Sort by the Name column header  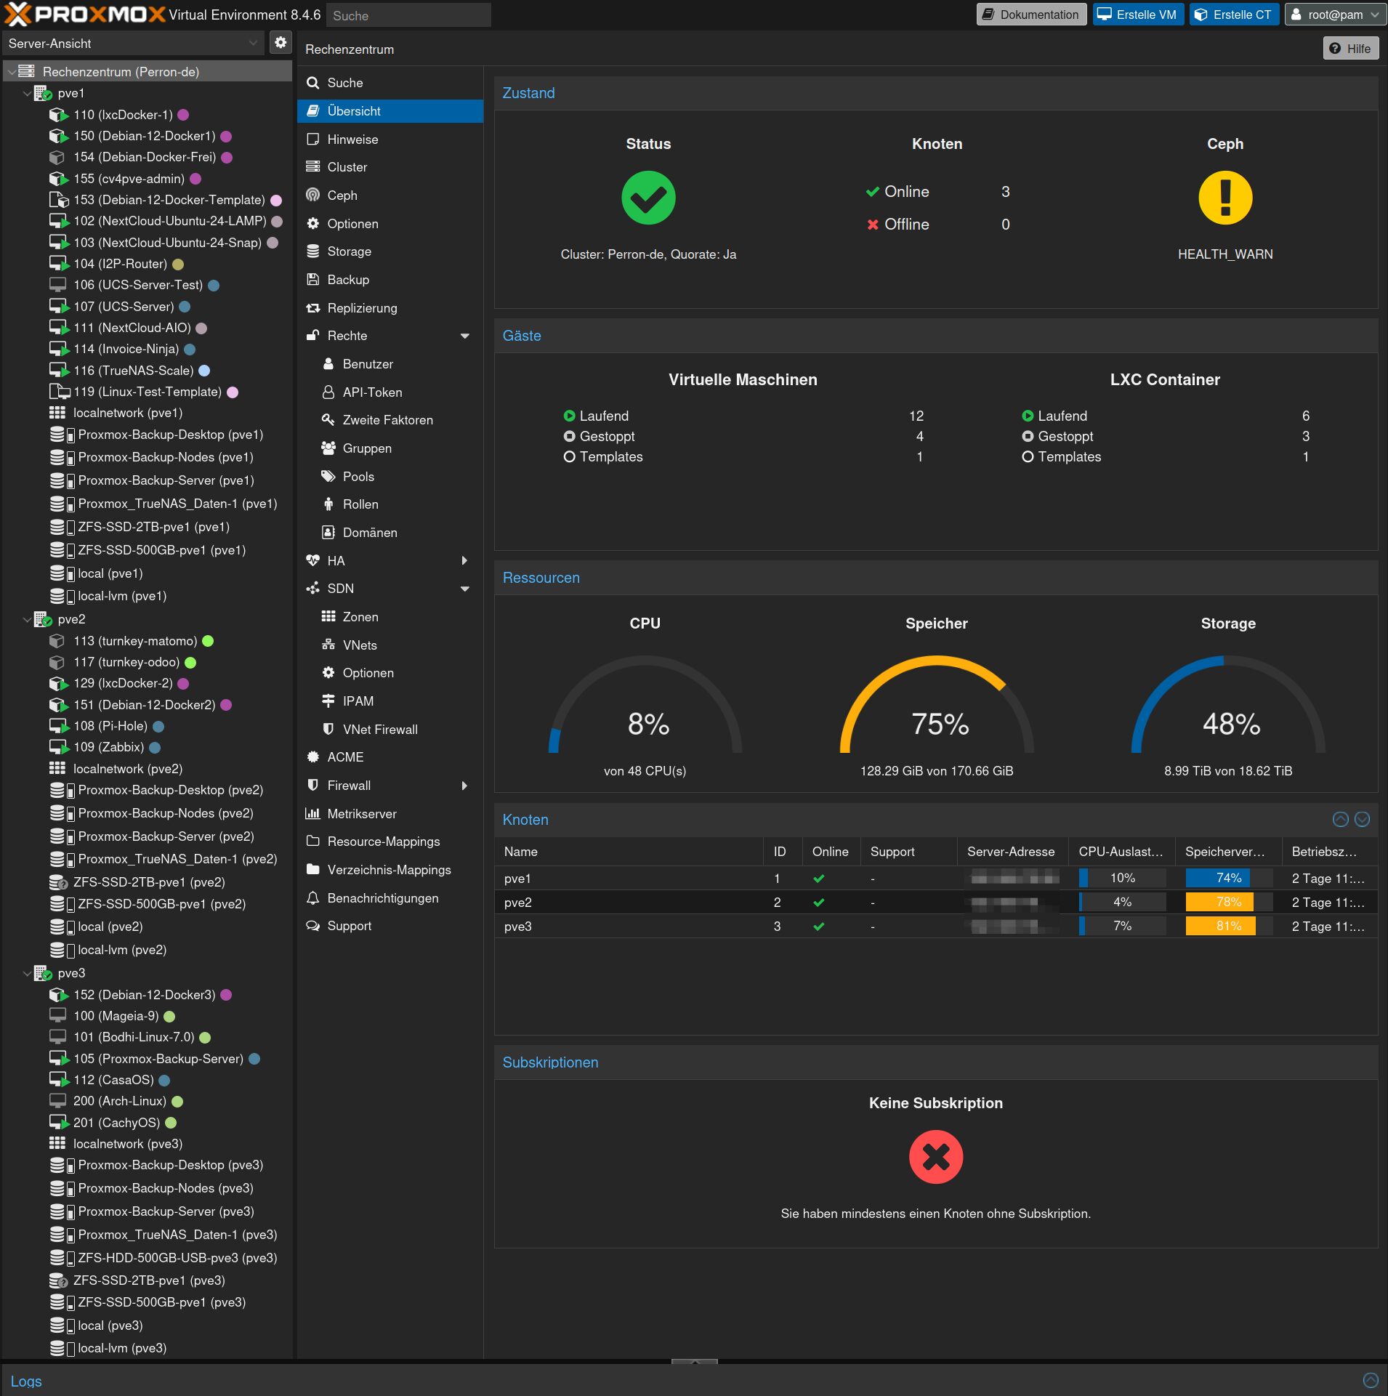629,852
